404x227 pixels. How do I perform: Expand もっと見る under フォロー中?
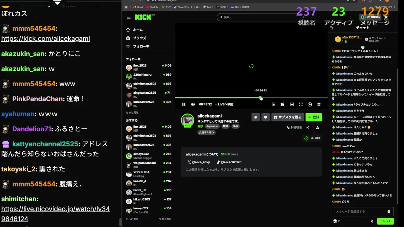click(132, 113)
